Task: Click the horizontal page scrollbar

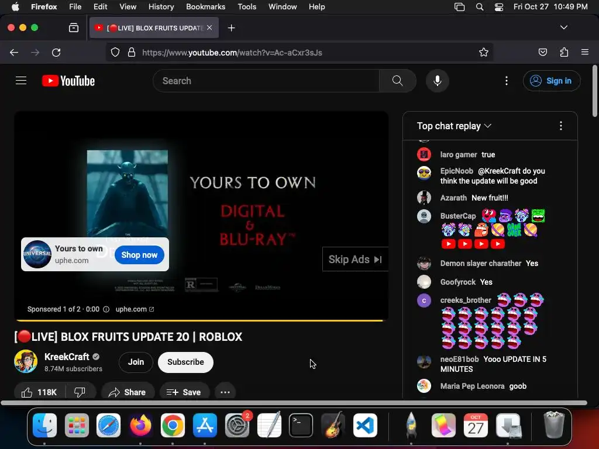Action: tap(294, 403)
